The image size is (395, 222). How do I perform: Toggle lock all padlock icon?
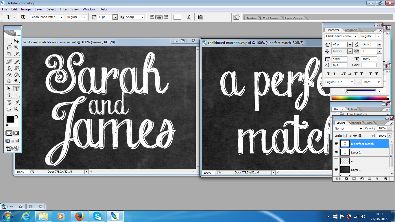tap(360, 136)
